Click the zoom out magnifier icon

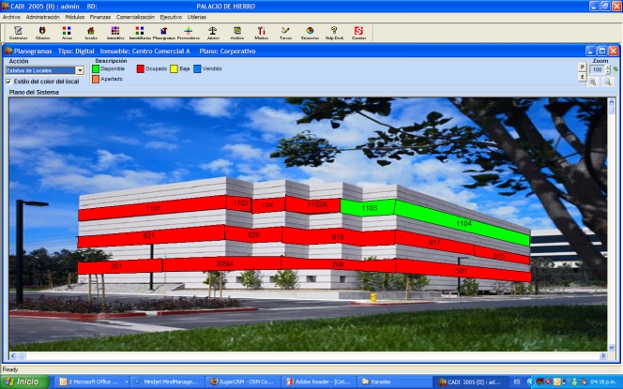607,82
